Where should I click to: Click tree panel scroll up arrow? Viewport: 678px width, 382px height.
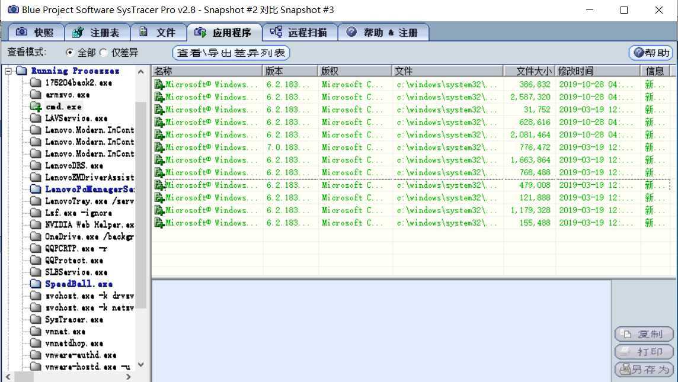[140, 72]
